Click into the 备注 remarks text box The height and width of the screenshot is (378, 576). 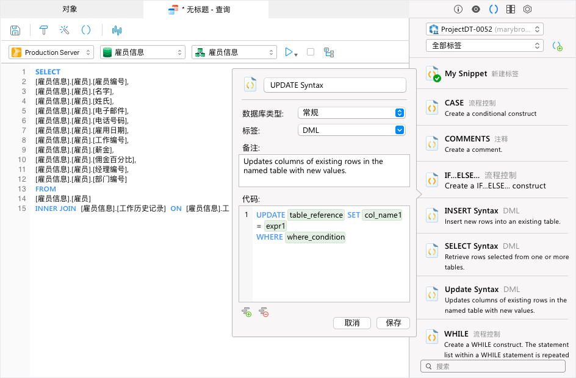click(324, 171)
